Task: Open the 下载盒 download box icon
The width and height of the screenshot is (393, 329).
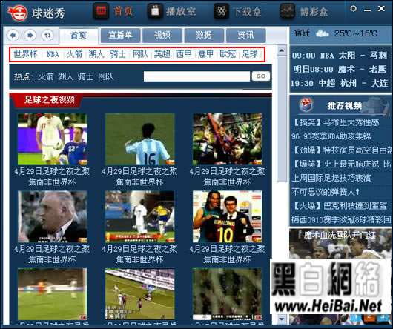Action: 221,11
